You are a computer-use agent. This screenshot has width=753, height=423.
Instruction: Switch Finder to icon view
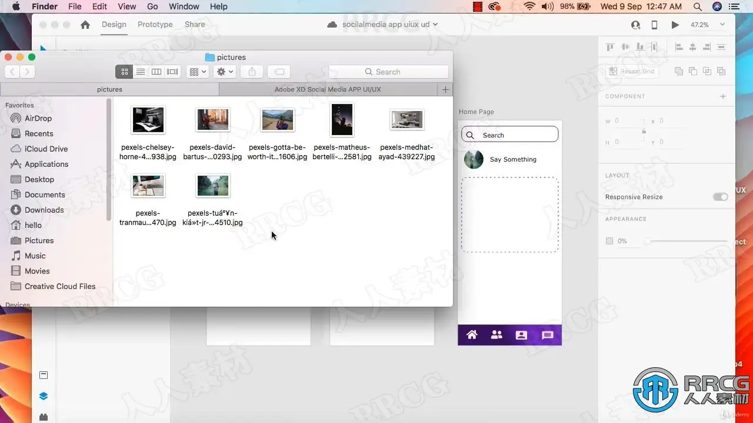124,72
